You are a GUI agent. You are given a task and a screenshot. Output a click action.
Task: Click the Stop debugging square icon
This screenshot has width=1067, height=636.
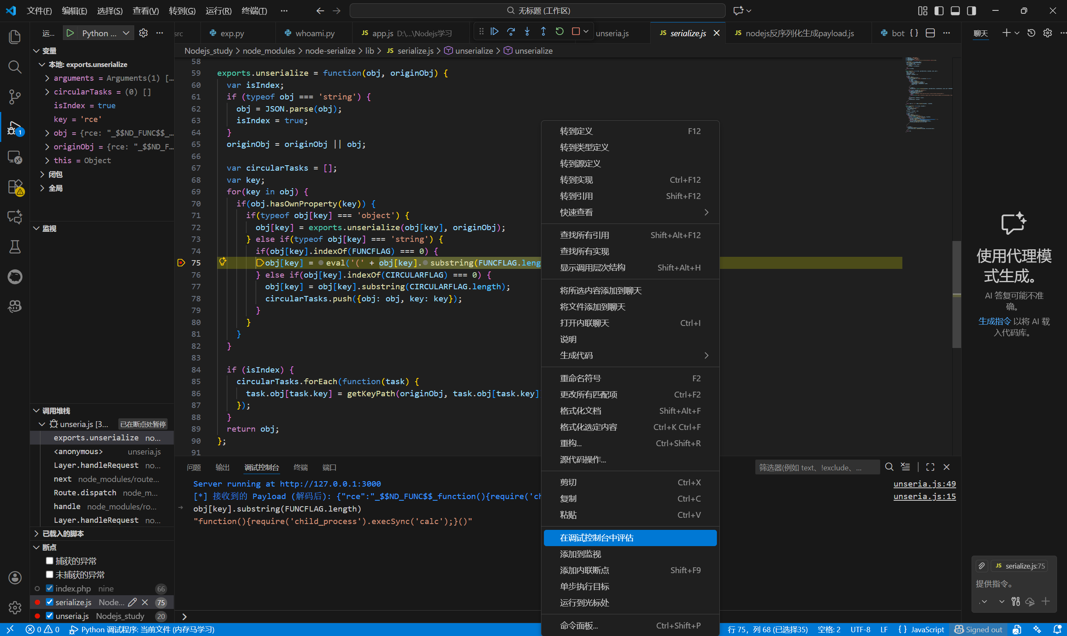576,32
